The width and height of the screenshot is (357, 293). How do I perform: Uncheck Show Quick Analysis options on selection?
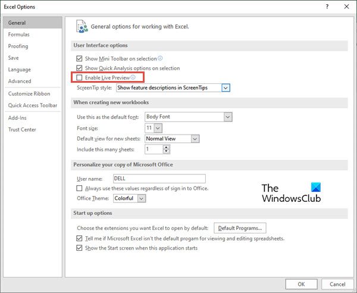pyautogui.click(x=79, y=68)
